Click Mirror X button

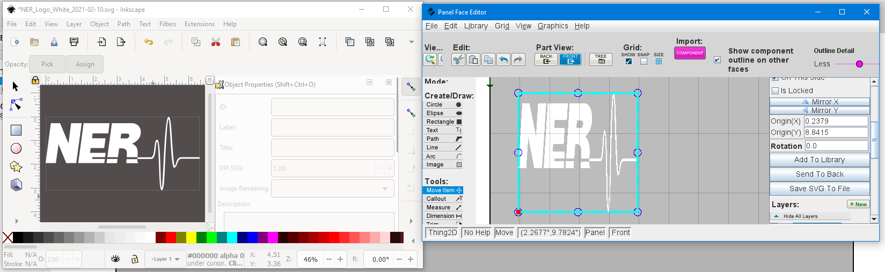[x=820, y=102]
